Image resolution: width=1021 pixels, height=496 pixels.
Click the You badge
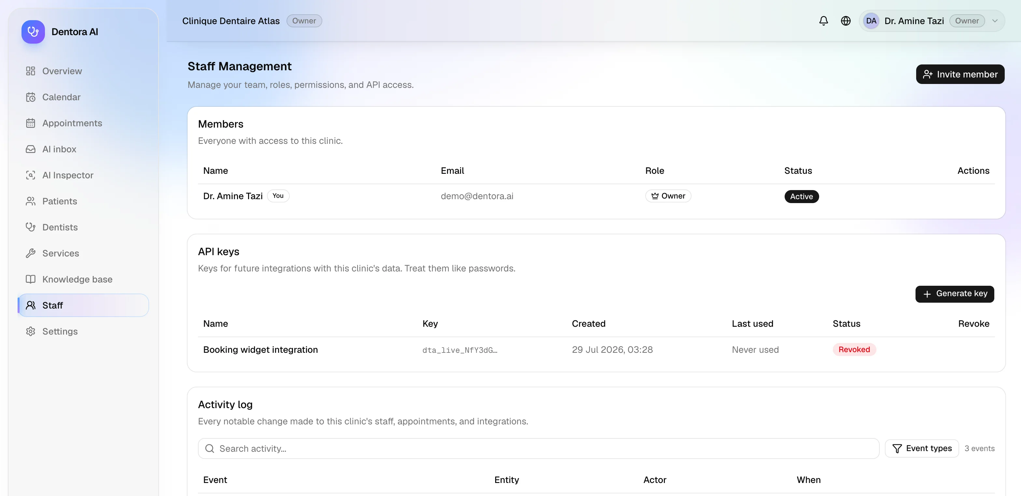[x=278, y=196]
